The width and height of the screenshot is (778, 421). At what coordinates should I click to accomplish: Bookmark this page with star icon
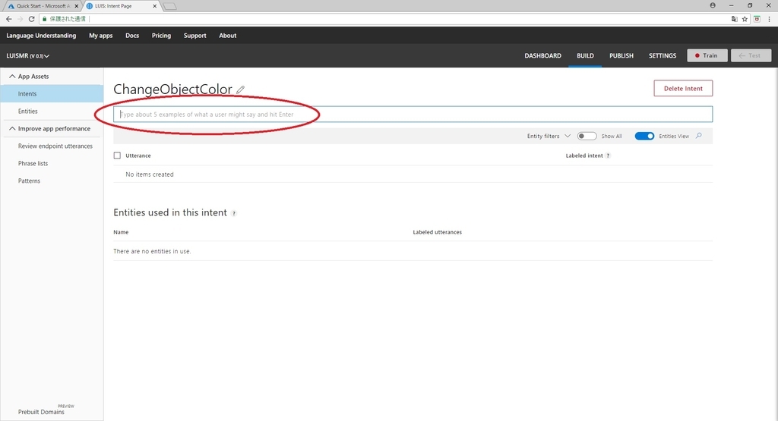pyautogui.click(x=745, y=19)
